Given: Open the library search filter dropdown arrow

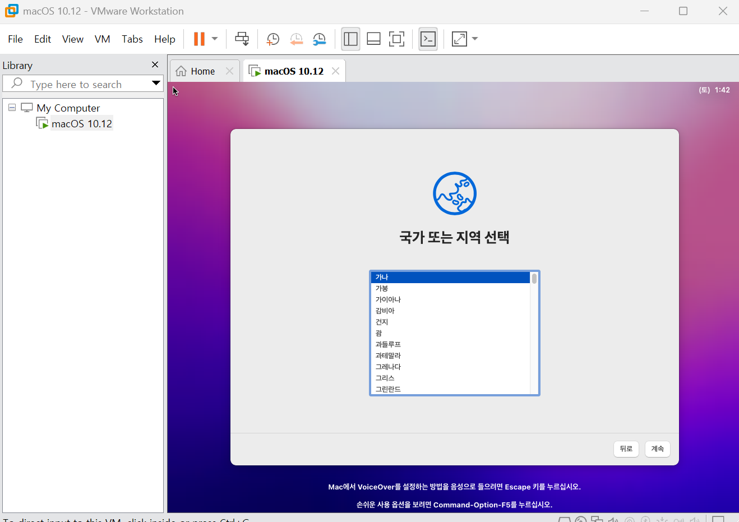Looking at the screenshot, I should click(156, 84).
